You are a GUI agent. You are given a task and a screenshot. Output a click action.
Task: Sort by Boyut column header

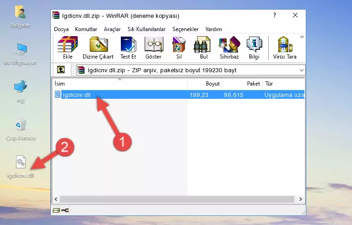[x=205, y=84]
